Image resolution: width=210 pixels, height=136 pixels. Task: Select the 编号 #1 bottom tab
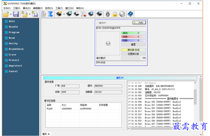(46, 134)
